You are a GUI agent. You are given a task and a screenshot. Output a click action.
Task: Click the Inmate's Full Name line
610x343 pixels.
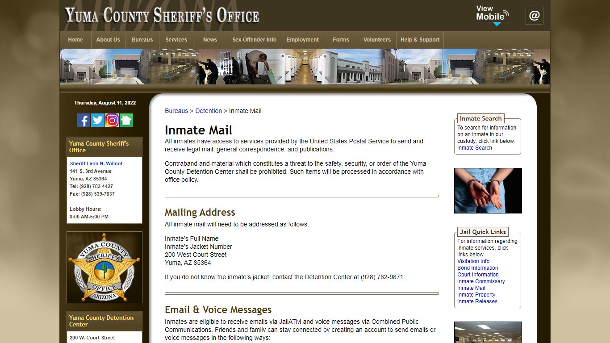point(192,238)
